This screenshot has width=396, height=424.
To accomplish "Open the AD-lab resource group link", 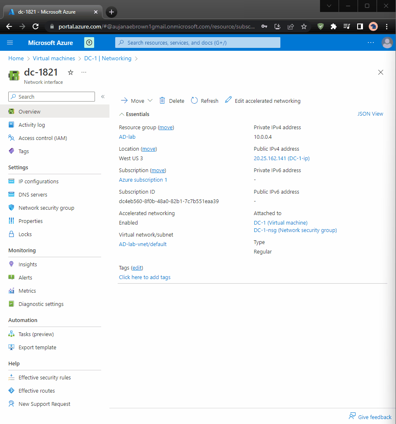I will coord(127,137).
